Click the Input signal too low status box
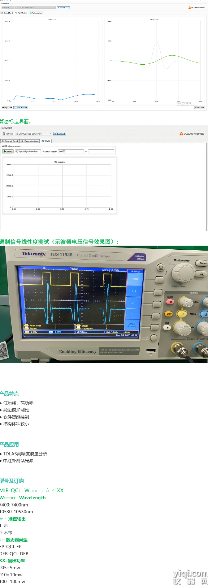This screenshot has width=208, height=585. point(28,152)
